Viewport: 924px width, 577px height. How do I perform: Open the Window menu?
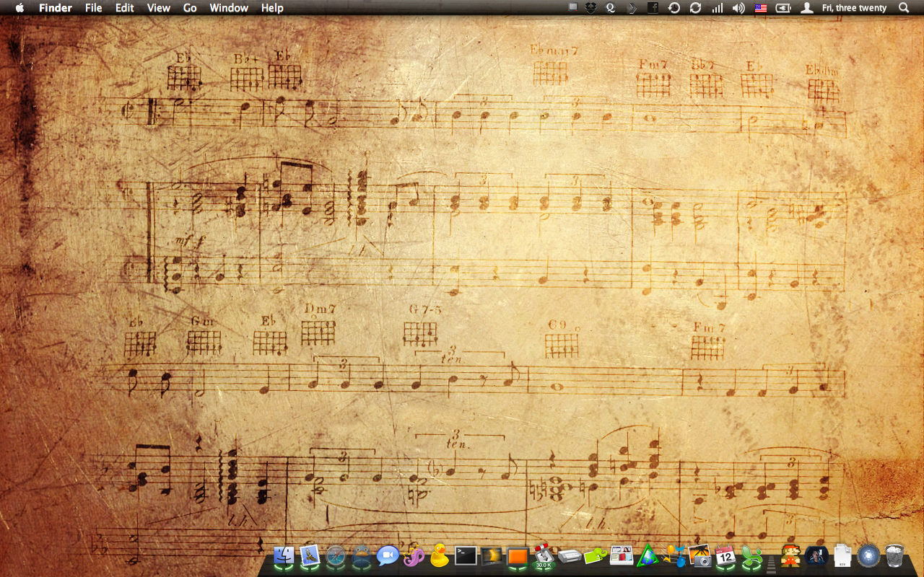click(x=229, y=8)
